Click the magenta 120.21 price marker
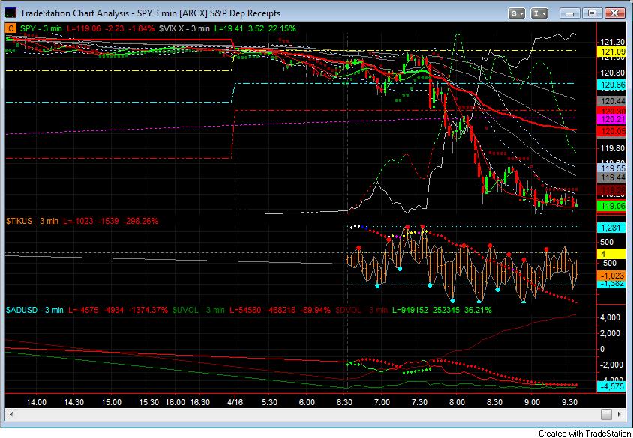The width and height of the screenshot is (633, 438). [613, 119]
